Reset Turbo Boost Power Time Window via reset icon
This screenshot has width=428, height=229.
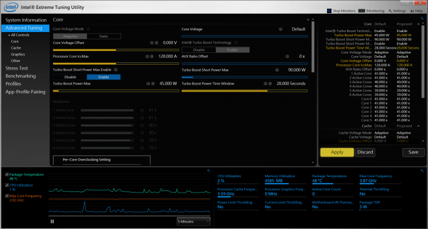(x=270, y=84)
